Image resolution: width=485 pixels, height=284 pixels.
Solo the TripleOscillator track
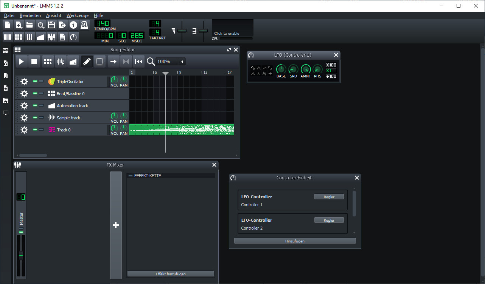41,81
